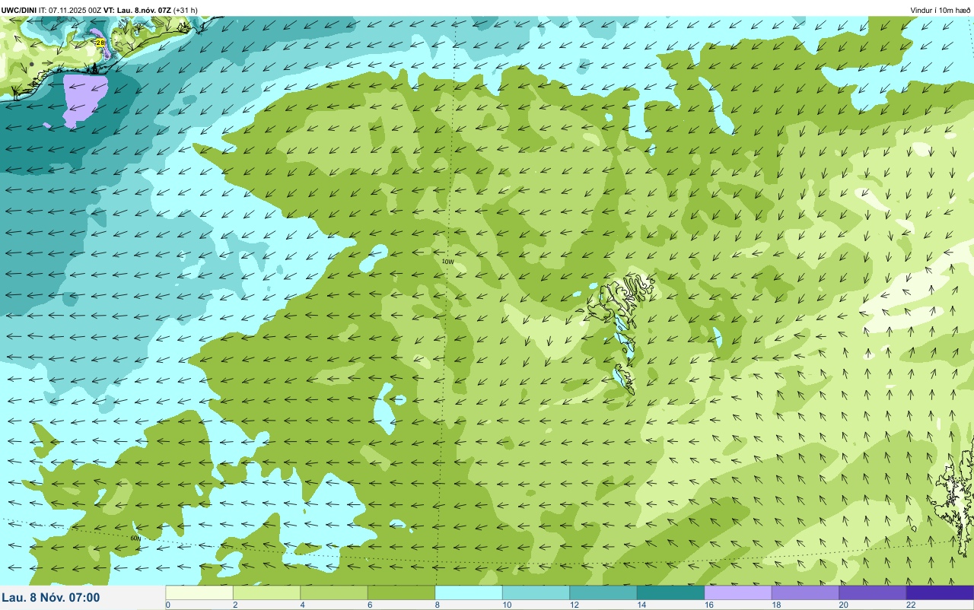Image resolution: width=974 pixels, height=610 pixels.
Task: Click the 'Lau. 8 Nóv. 07:00' timestamp
Action: [50, 598]
